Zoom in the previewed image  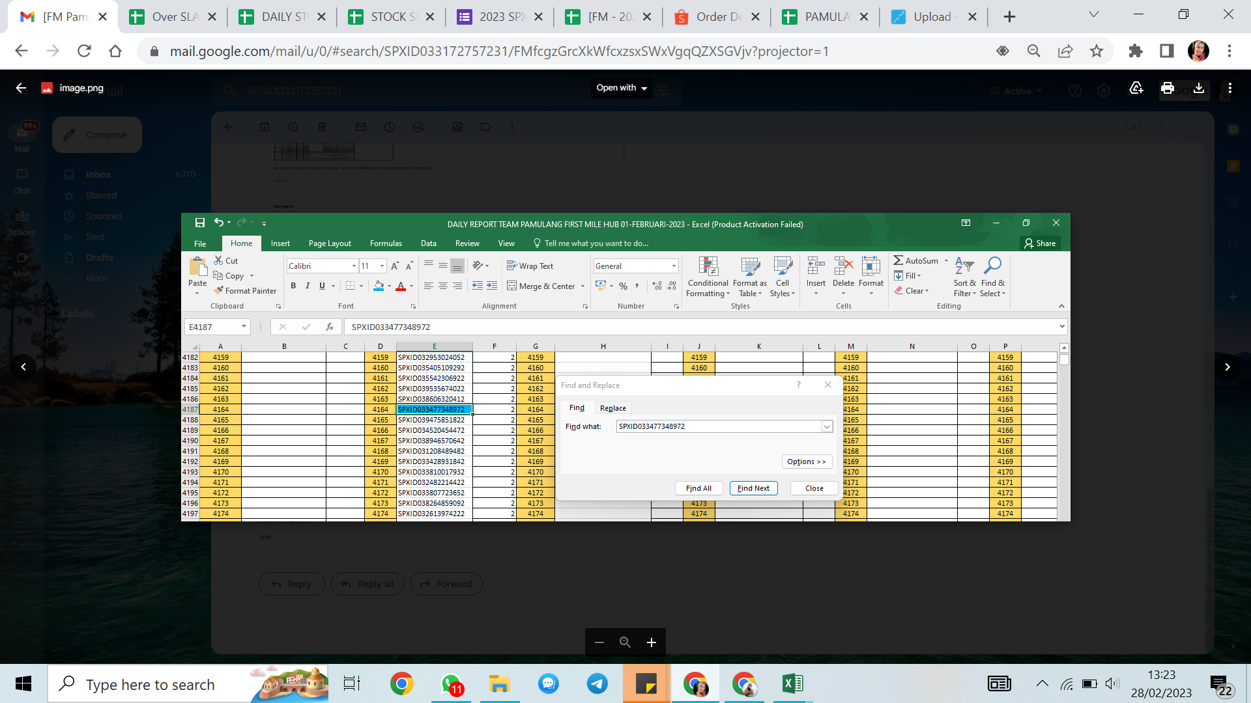click(652, 642)
